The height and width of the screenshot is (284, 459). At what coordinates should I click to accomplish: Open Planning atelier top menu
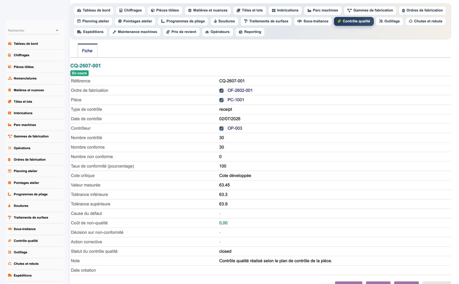pyautogui.click(x=93, y=21)
